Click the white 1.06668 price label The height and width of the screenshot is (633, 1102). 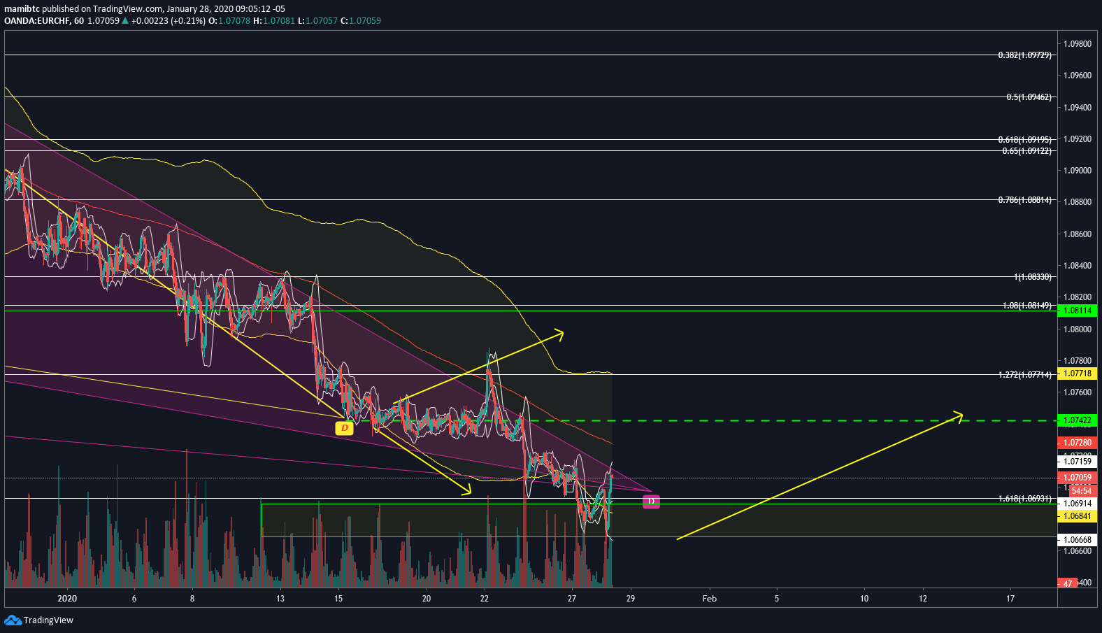(1078, 540)
